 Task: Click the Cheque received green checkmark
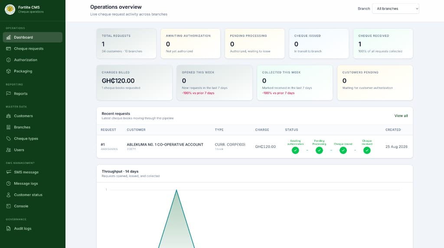tap(367, 150)
